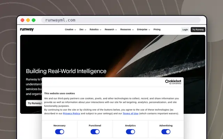The width and height of the screenshot is (223, 139).
Task: Click the Necessary label text
Action: 60,125
